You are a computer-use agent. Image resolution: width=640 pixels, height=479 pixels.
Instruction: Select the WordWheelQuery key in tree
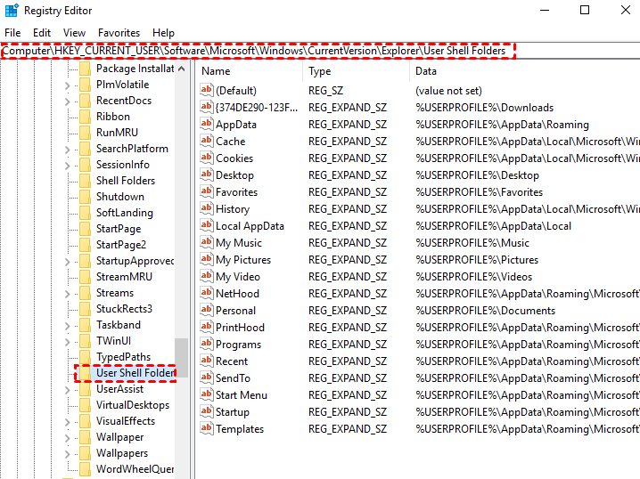[135, 469]
